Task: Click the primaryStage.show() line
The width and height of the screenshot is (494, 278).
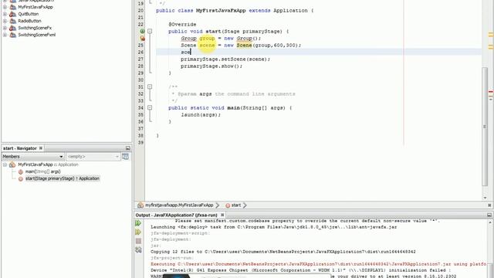Action: pyautogui.click(x=211, y=66)
